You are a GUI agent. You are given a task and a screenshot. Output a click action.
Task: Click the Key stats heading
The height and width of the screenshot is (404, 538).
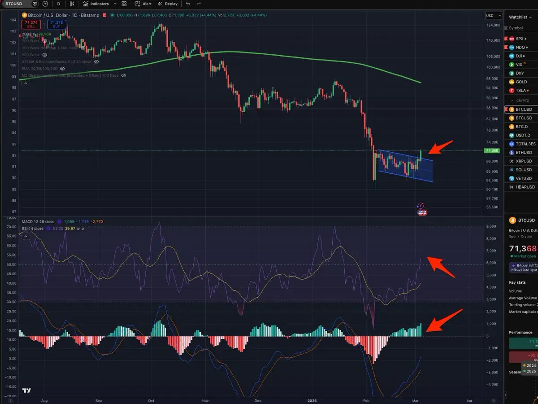tap(517, 282)
